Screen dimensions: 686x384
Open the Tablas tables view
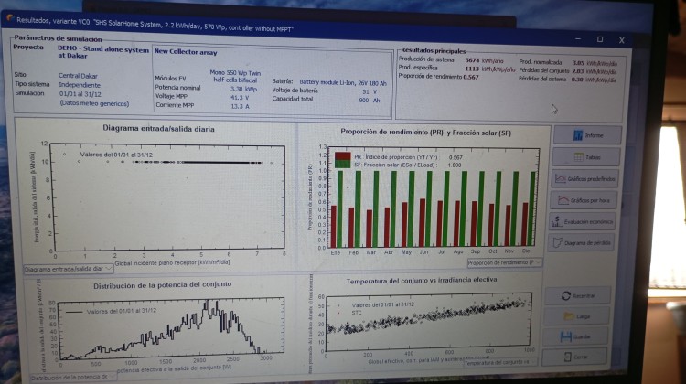(586, 156)
